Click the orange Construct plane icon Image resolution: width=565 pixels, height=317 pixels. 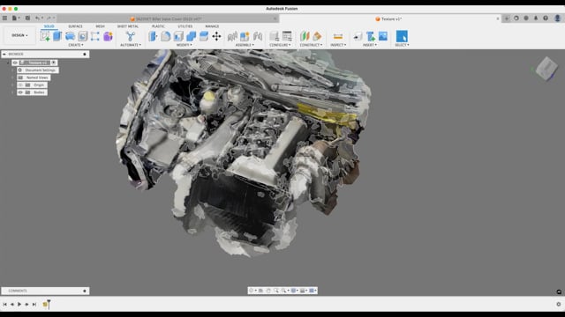(317, 36)
